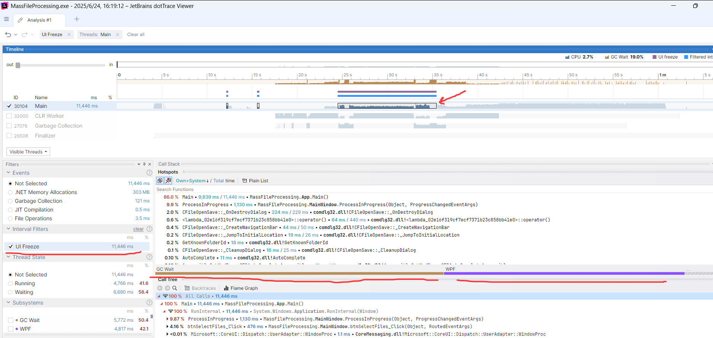Uncheck the UI Freeze interval filter

[11, 246]
